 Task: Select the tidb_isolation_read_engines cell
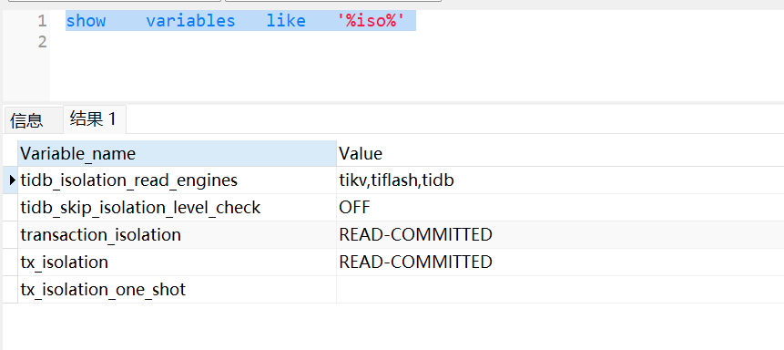tap(177, 180)
